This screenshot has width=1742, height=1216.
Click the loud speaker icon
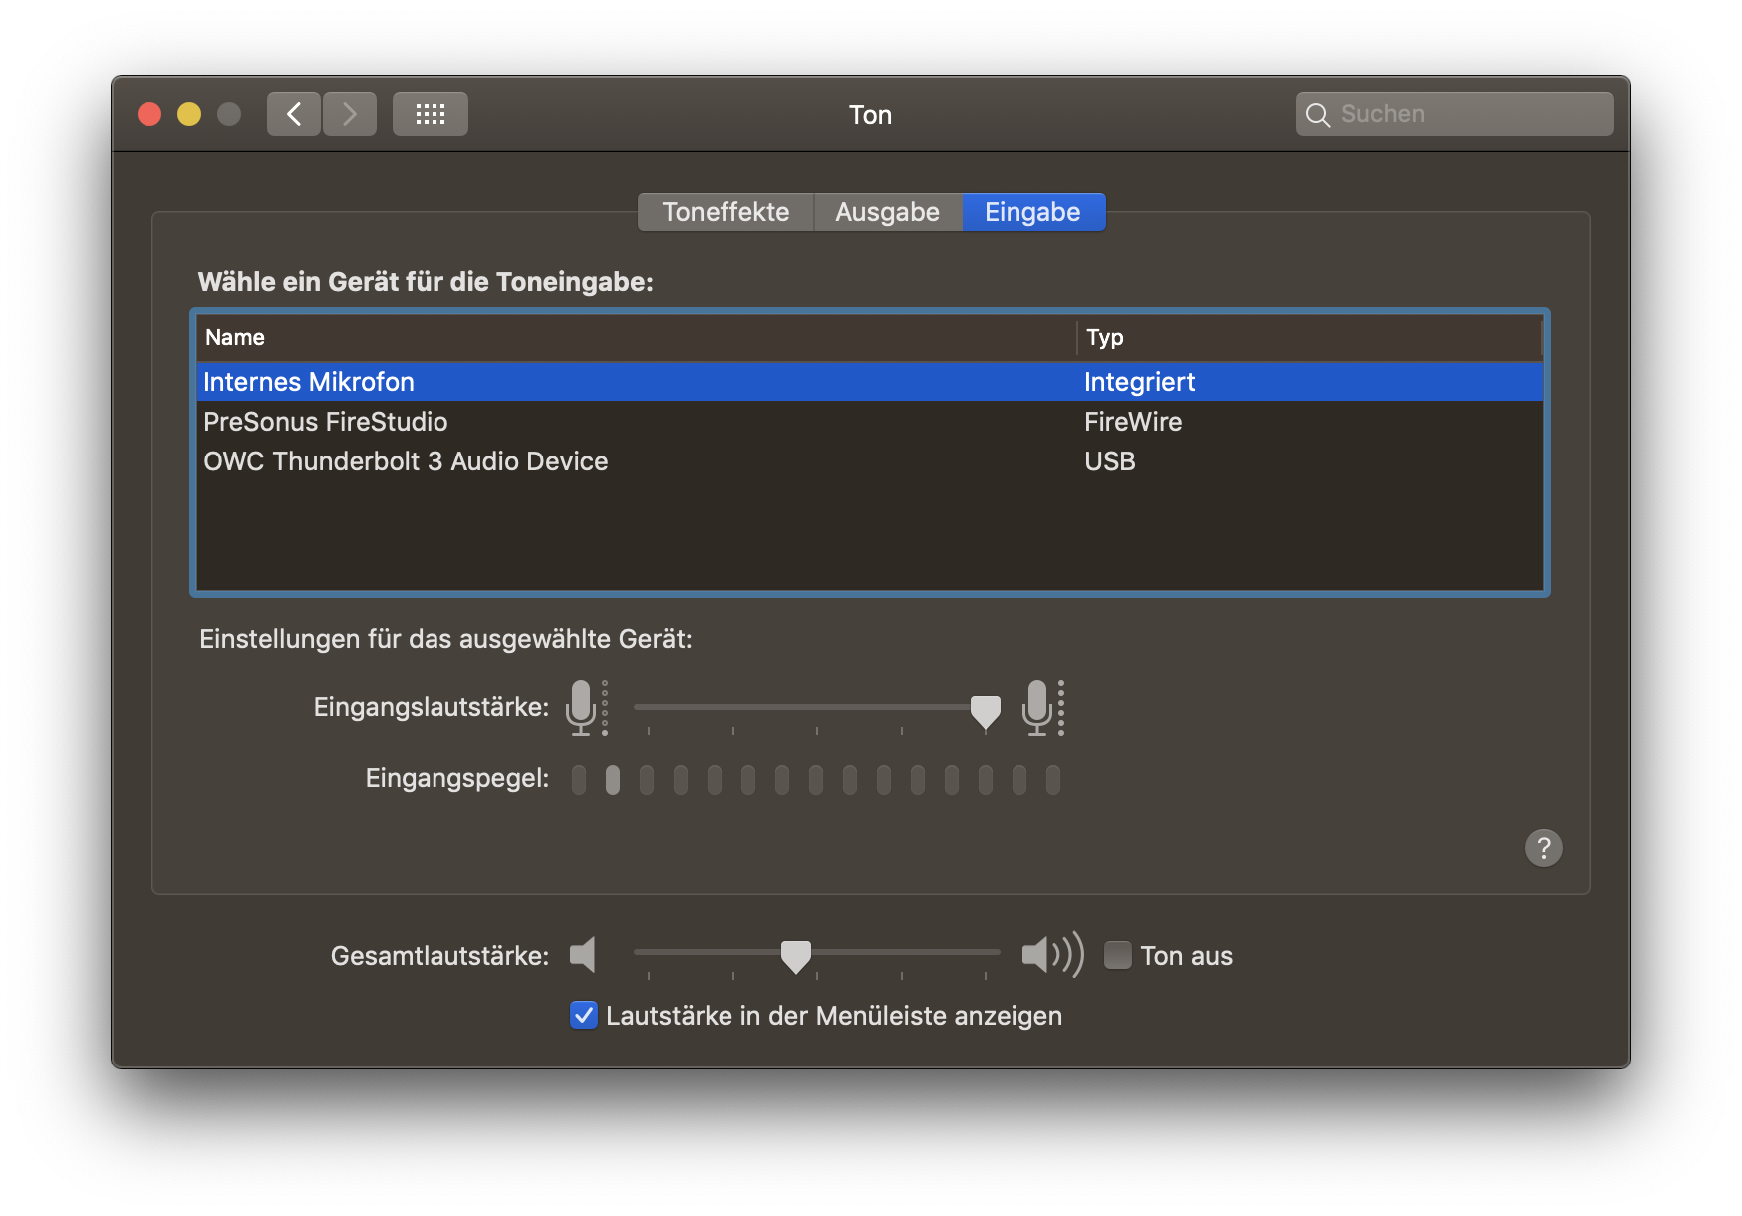tap(1051, 955)
